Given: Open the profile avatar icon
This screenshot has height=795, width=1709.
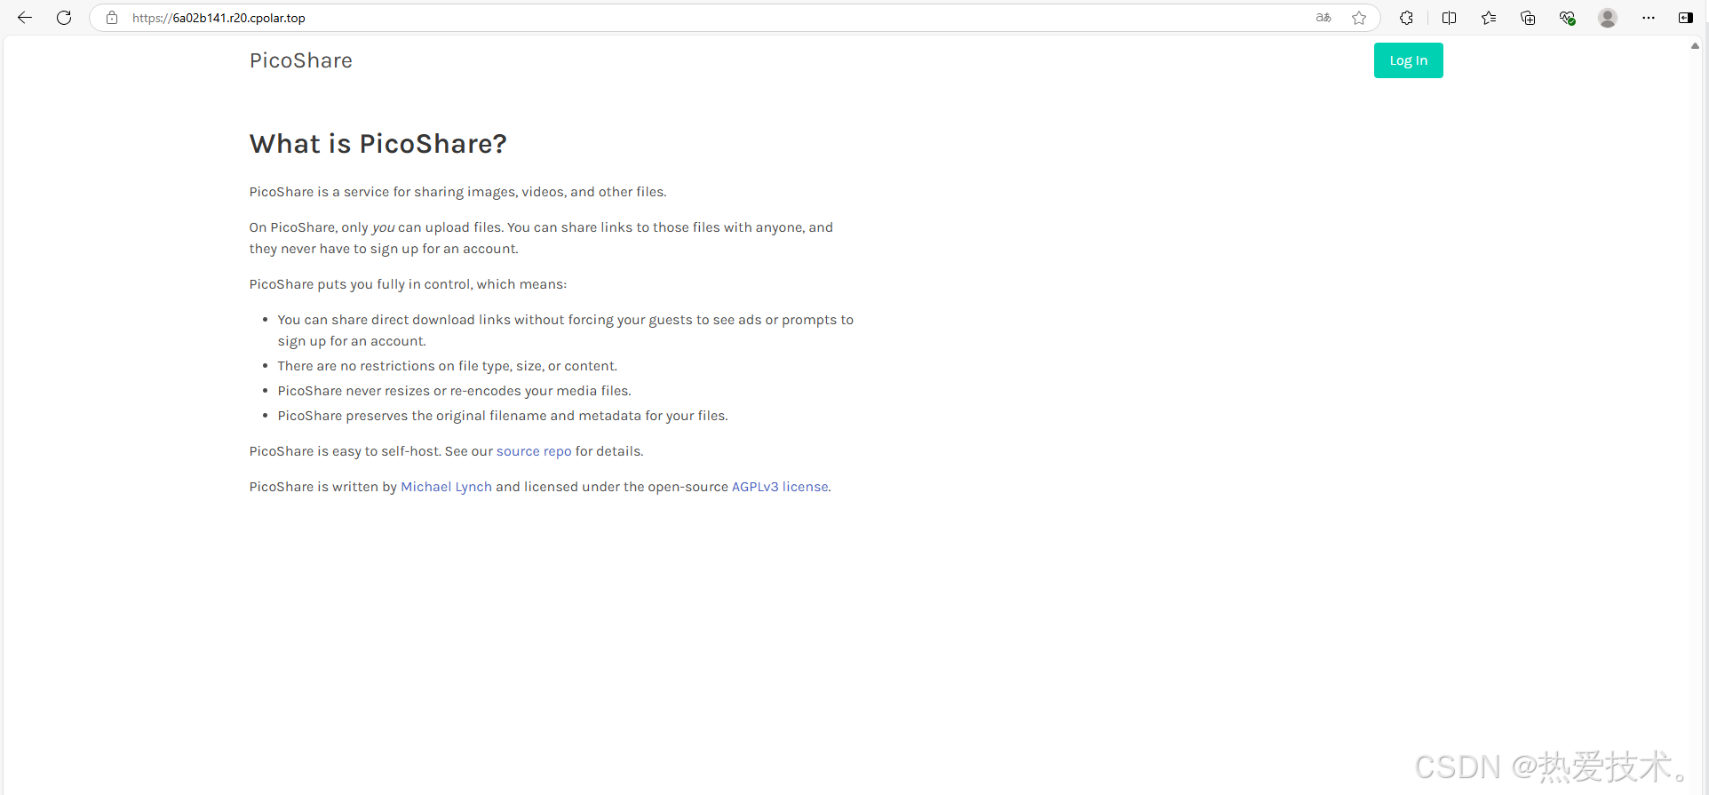Looking at the screenshot, I should [x=1608, y=18].
